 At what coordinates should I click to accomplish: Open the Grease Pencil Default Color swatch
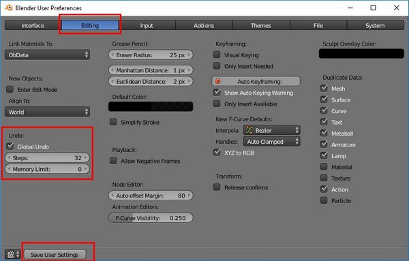point(151,106)
